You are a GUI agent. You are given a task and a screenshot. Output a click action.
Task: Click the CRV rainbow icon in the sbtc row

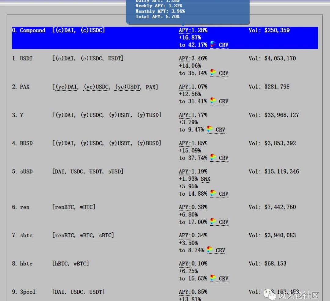click(210, 250)
